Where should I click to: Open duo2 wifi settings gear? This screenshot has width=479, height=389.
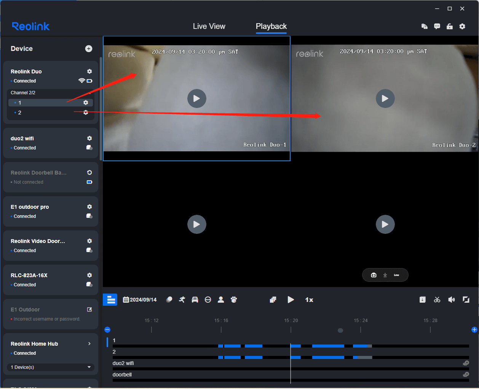point(89,138)
